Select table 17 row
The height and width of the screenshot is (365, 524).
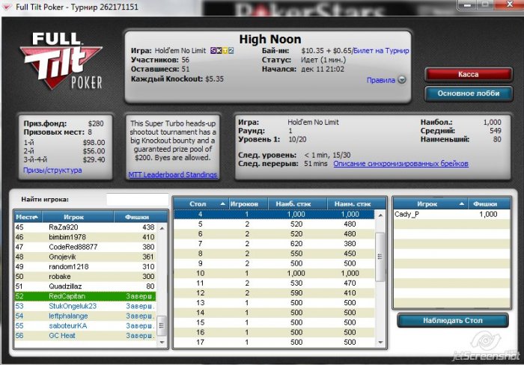tap(274, 343)
